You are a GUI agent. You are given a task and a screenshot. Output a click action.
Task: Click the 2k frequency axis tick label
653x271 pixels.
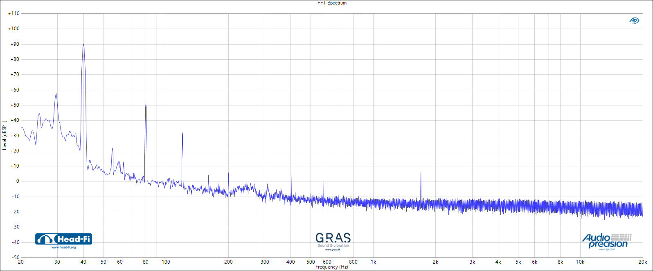click(436, 262)
